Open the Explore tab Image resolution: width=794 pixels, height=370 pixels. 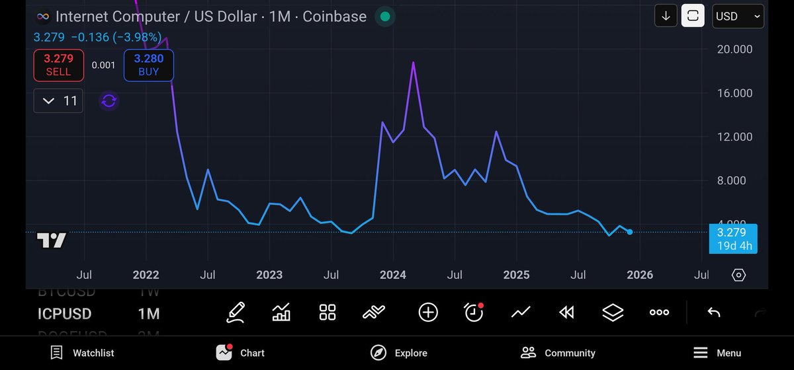pos(398,353)
